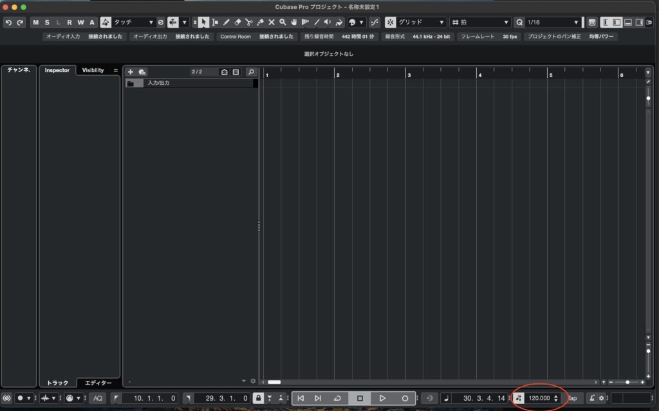Viewport: 659px width, 411px height.
Task: Select the Mute X tool
Action: pos(271,22)
